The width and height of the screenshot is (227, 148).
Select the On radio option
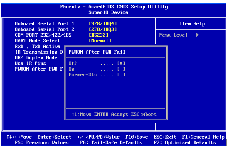click(121, 69)
